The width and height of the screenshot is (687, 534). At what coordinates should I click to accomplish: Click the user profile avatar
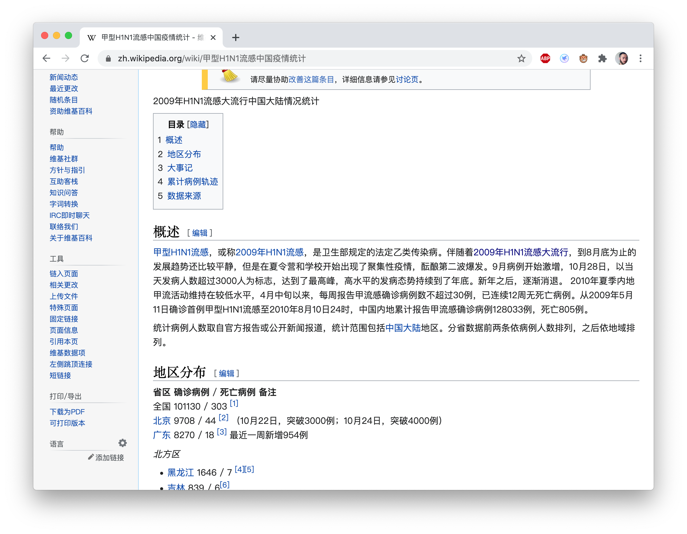click(x=622, y=59)
